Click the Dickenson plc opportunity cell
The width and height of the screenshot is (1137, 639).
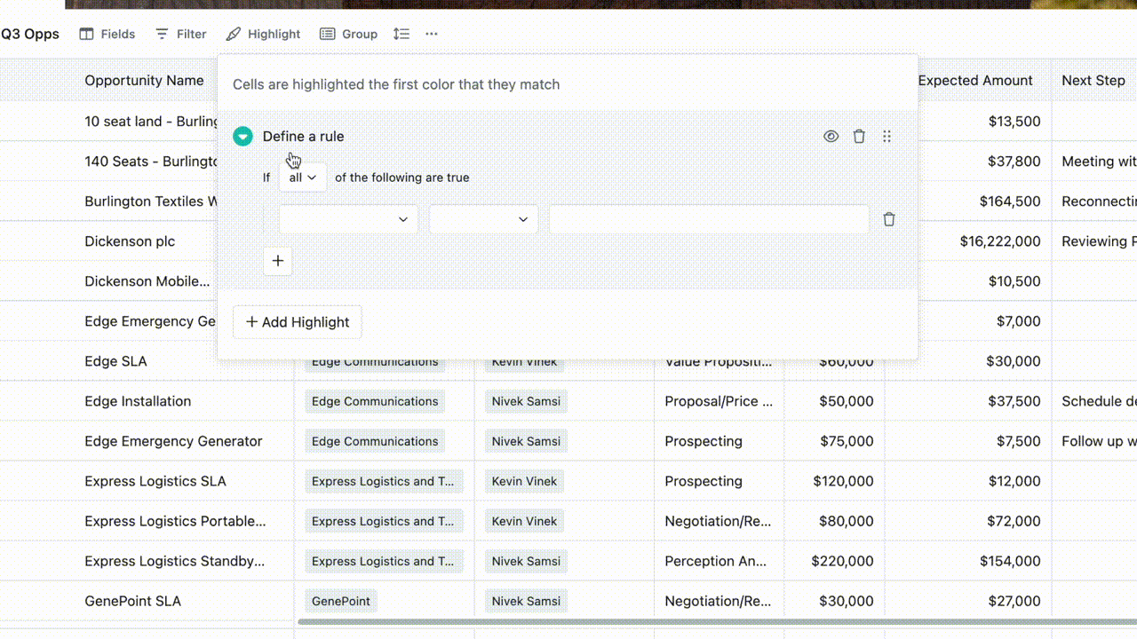click(x=130, y=241)
